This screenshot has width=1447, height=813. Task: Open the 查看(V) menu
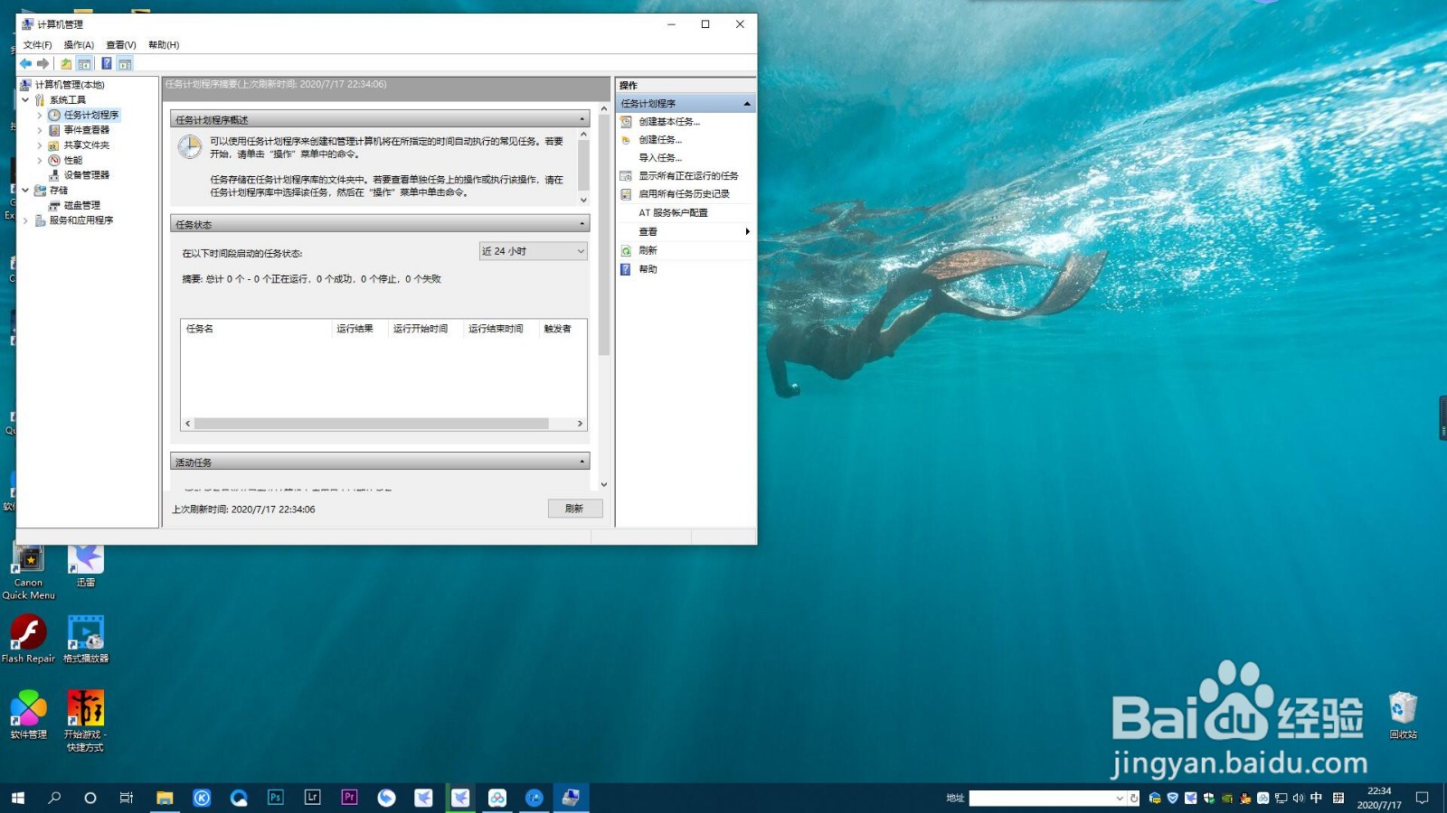click(x=121, y=45)
